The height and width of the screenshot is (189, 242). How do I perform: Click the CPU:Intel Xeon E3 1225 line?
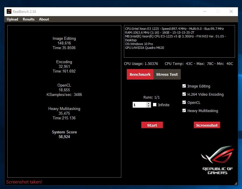174,29
